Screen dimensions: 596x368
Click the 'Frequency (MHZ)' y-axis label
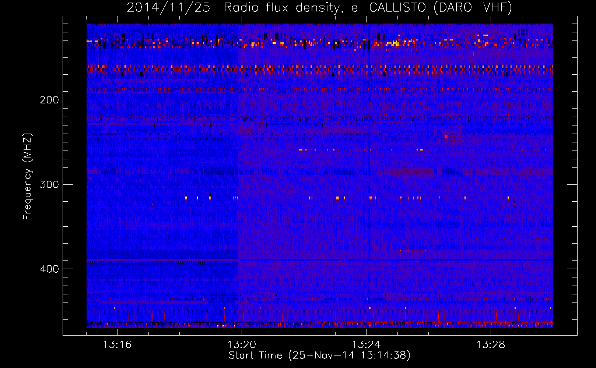coord(28,176)
